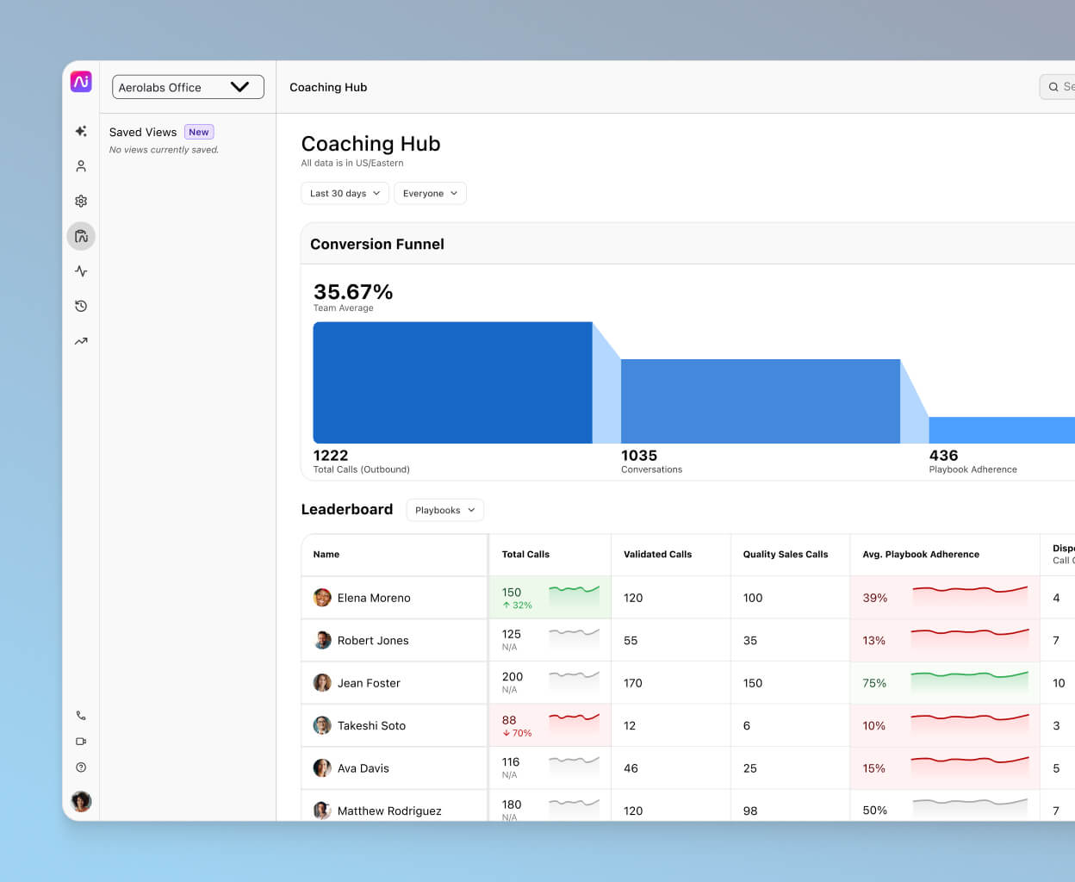The height and width of the screenshot is (882, 1075).
Task: Open the Playbooks dropdown beside Leaderboard
Action: coord(444,510)
